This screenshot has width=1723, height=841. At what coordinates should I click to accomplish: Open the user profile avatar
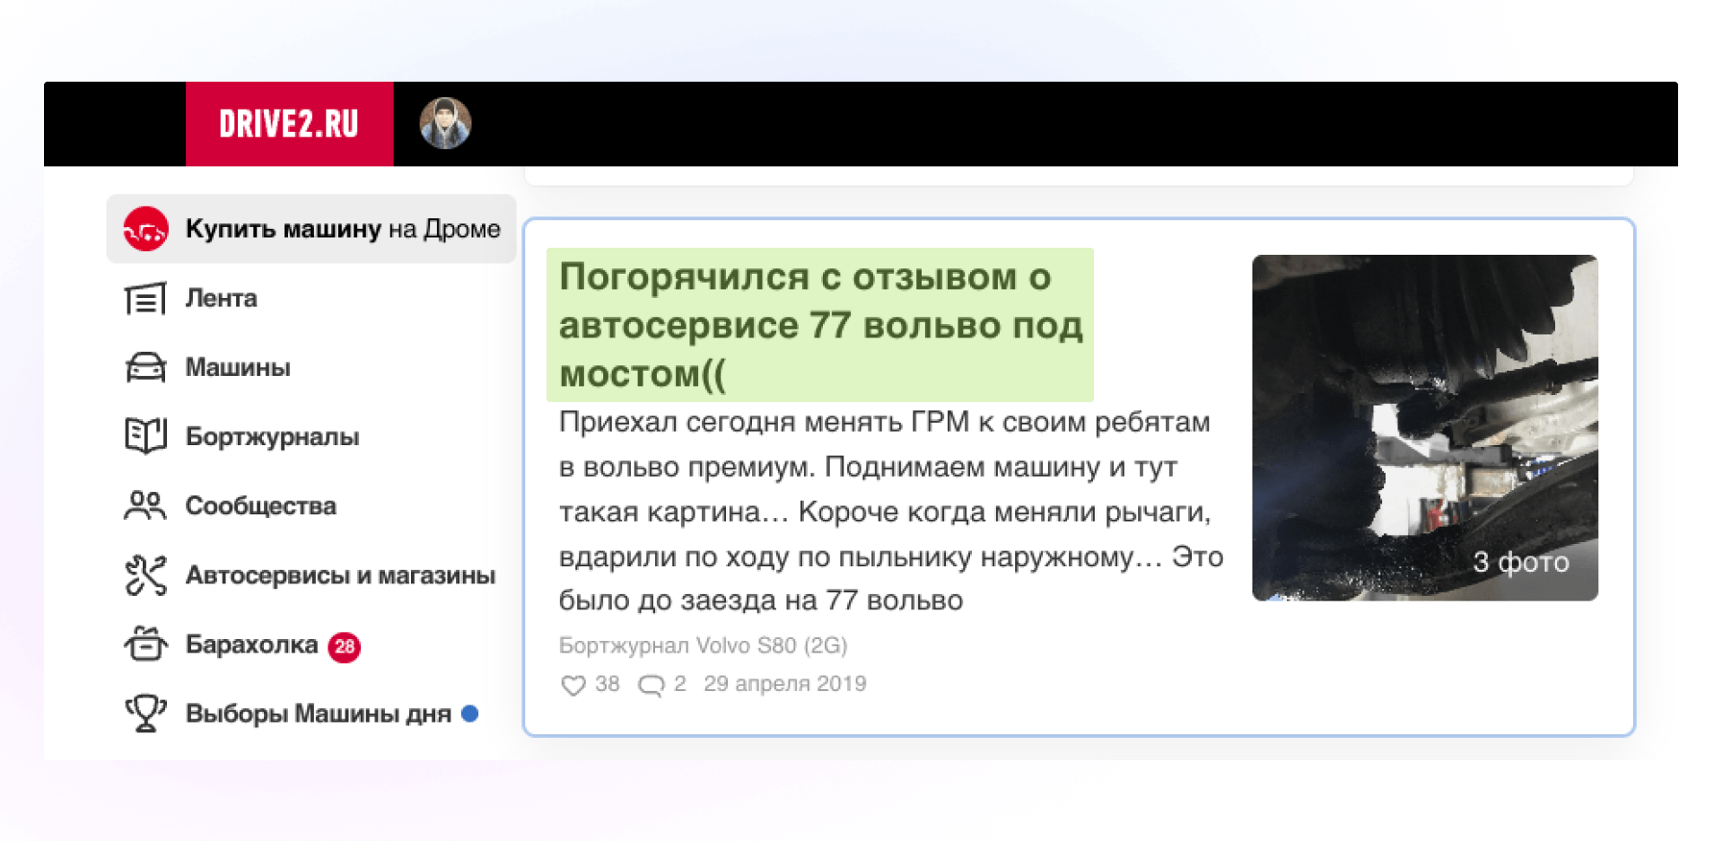(x=445, y=124)
